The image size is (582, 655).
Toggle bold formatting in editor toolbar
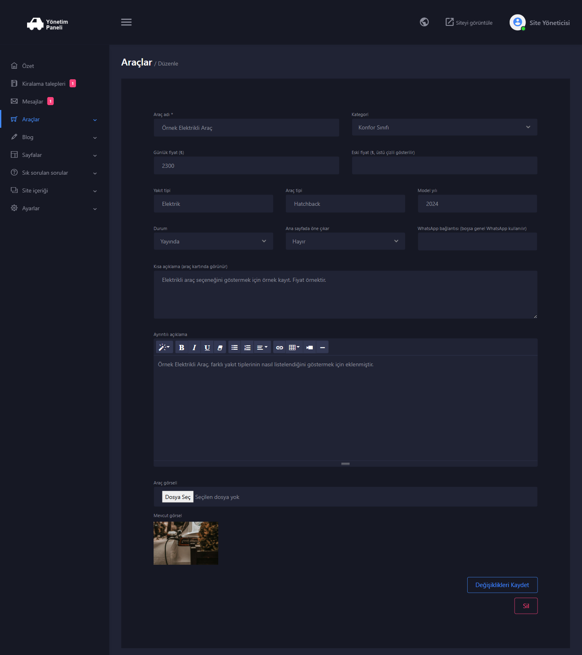(x=181, y=347)
